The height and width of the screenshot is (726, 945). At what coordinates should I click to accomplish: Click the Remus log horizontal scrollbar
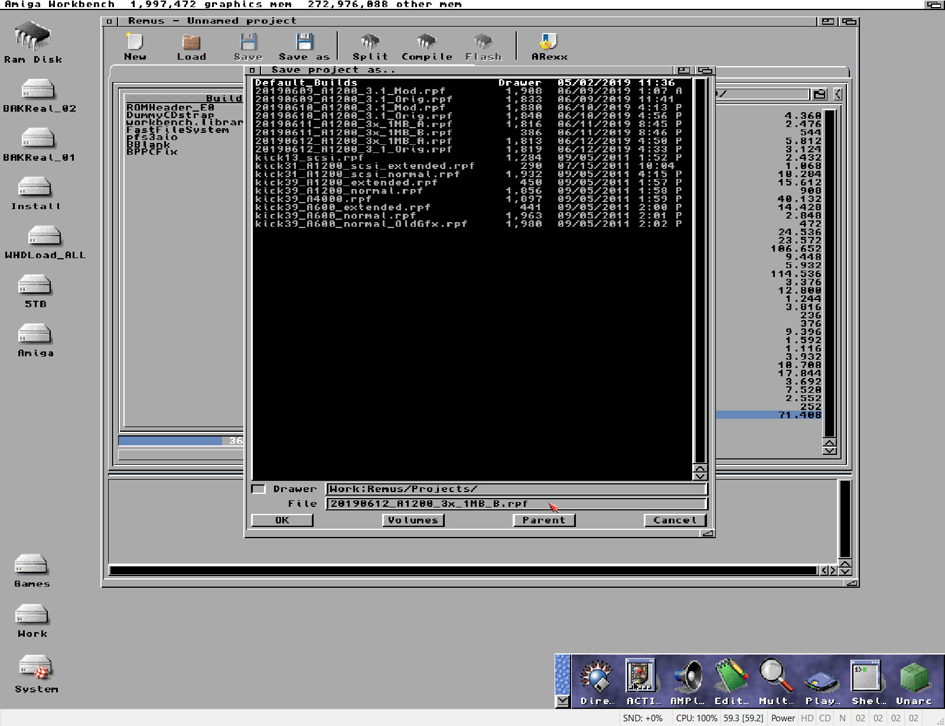tap(464, 570)
